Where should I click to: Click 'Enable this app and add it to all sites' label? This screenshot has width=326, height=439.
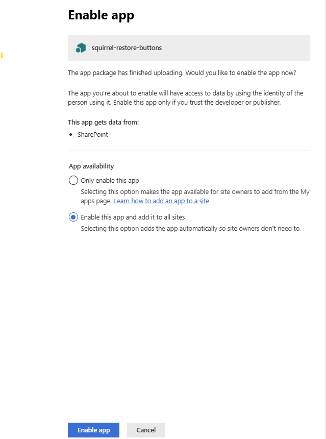pyautogui.click(x=133, y=217)
